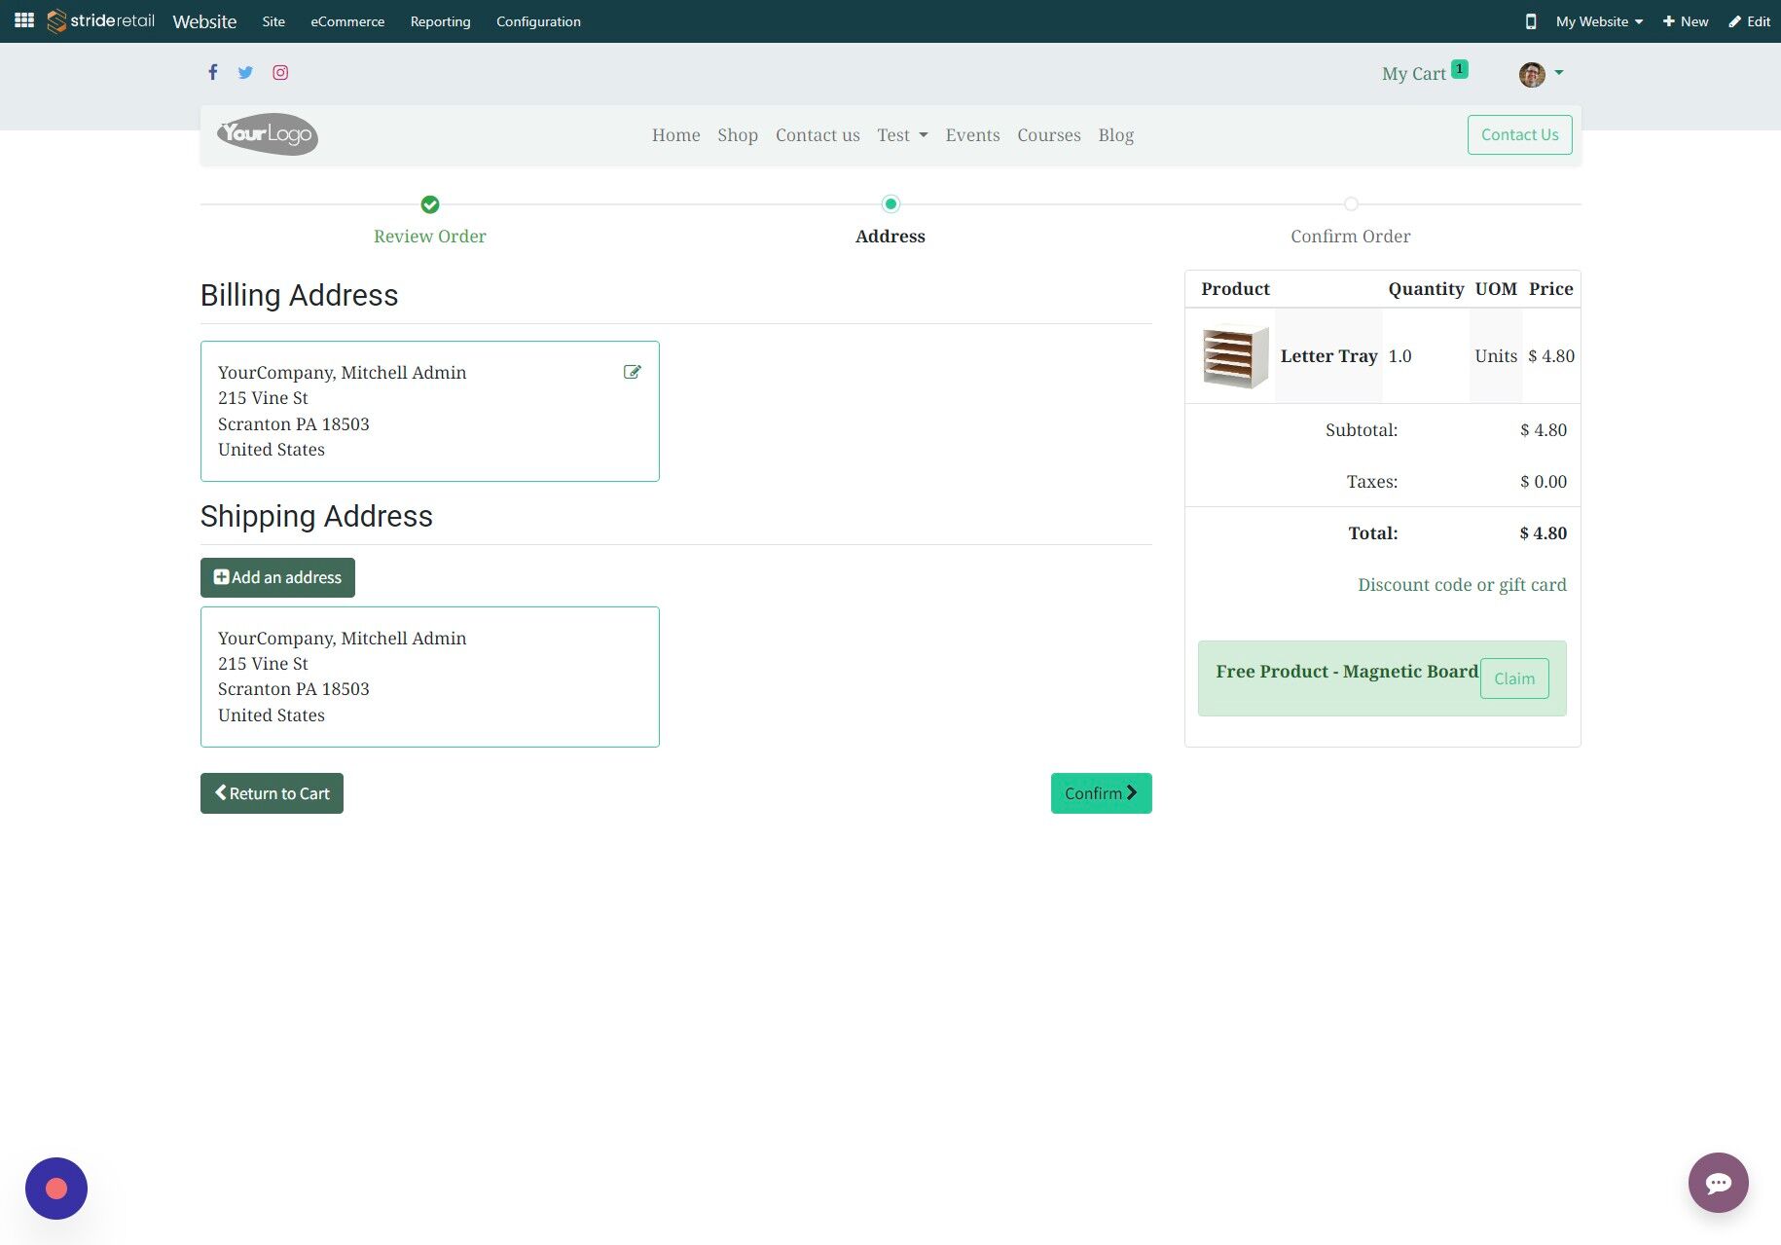The width and height of the screenshot is (1781, 1245).
Task: Click Return to Cart
Action: (x=271, y=792)
